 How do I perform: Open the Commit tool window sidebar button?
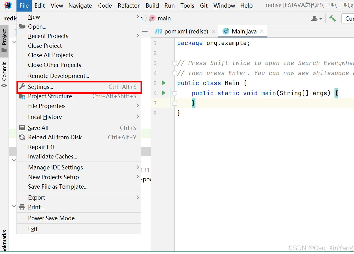pos(4,75)
